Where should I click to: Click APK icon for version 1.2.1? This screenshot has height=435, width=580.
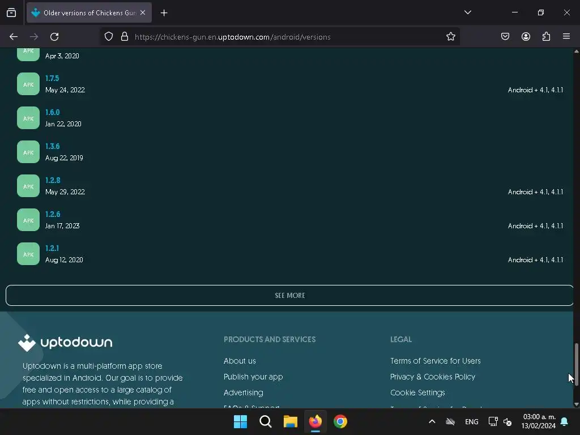click(x=28, y=254)
